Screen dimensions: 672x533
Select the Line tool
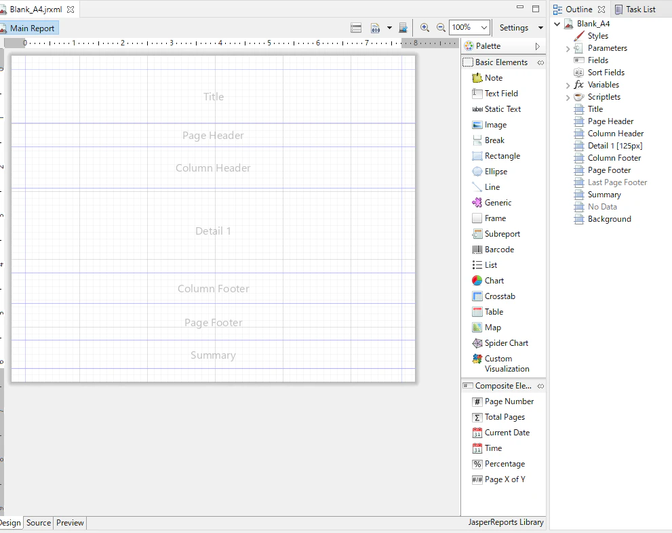(x=486, y=187)
